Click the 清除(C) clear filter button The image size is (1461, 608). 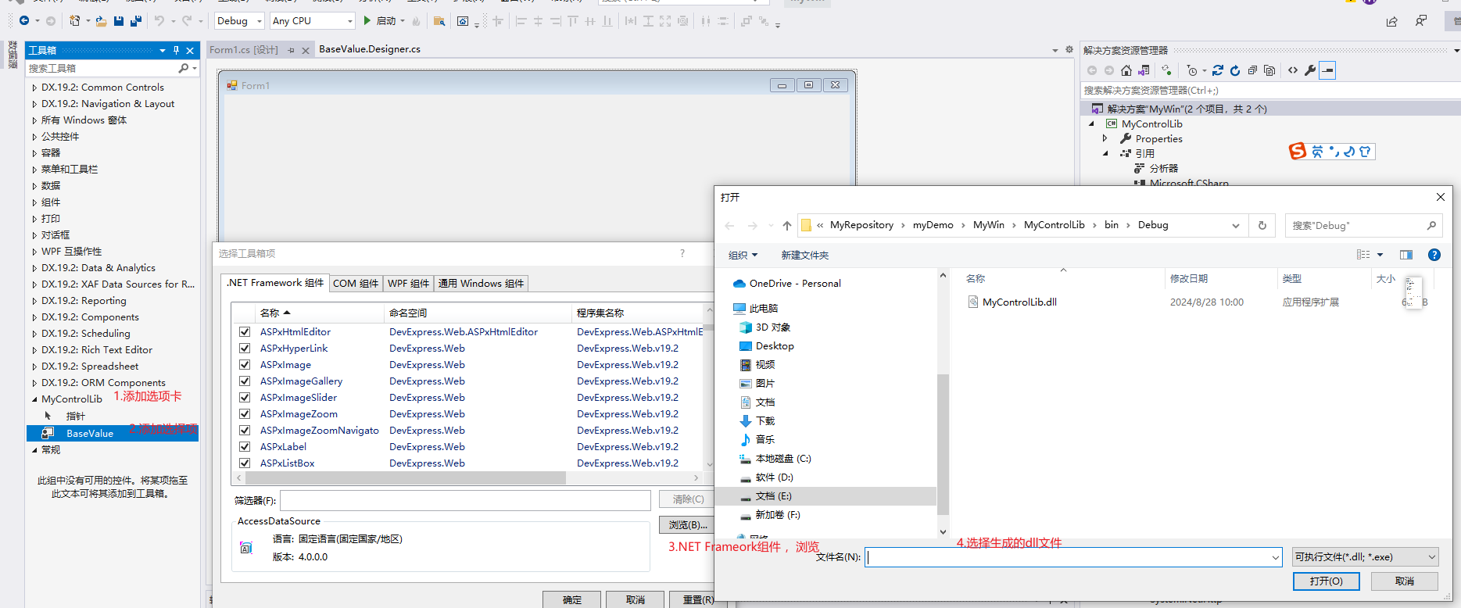tap(688, 499)
